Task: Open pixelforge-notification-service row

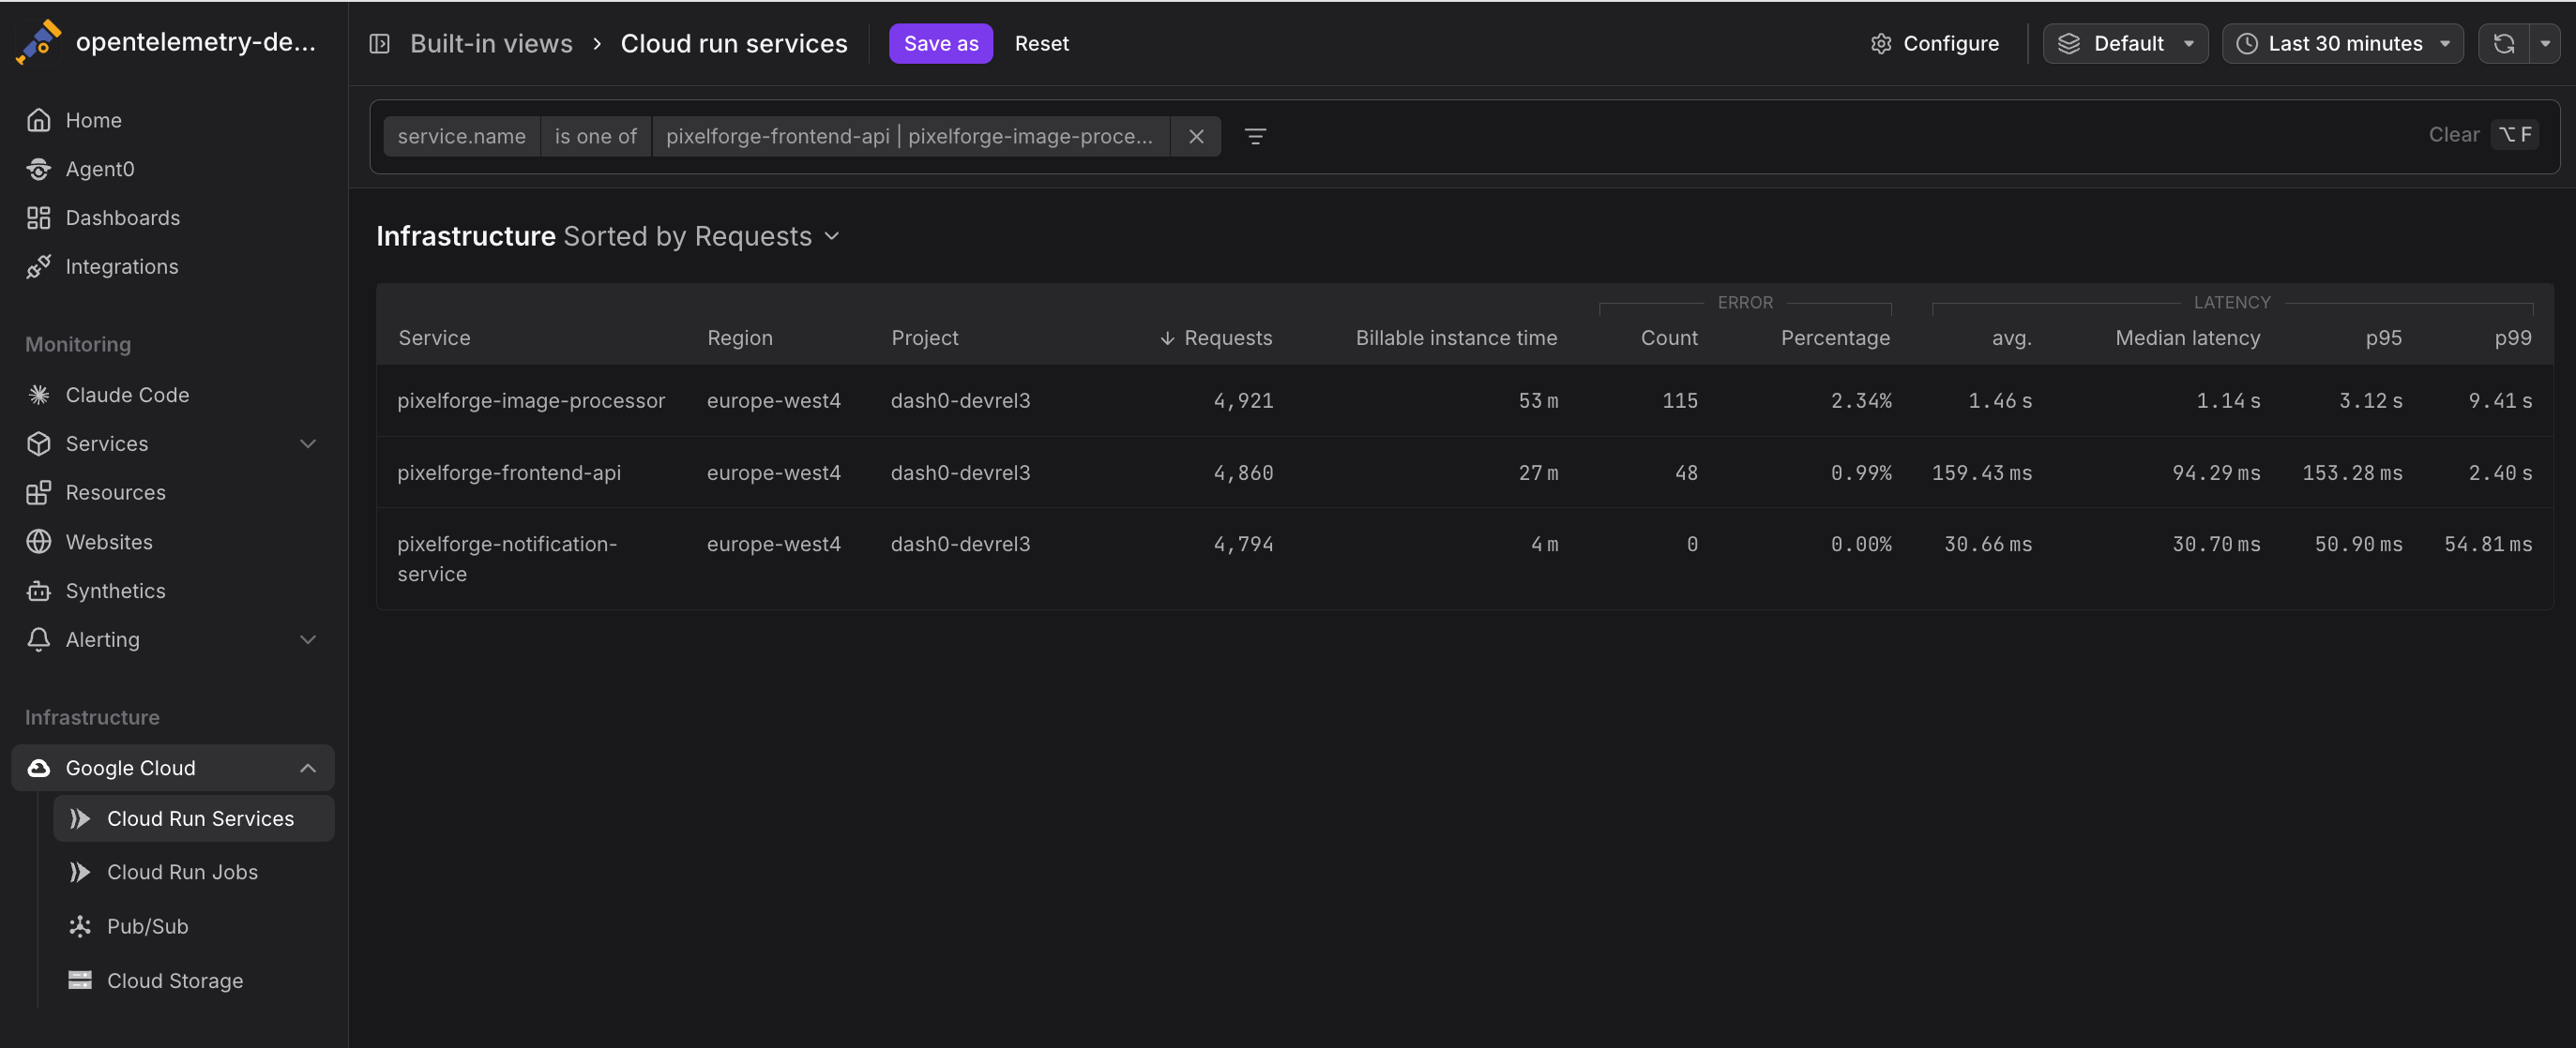Action: (1464, 559)
